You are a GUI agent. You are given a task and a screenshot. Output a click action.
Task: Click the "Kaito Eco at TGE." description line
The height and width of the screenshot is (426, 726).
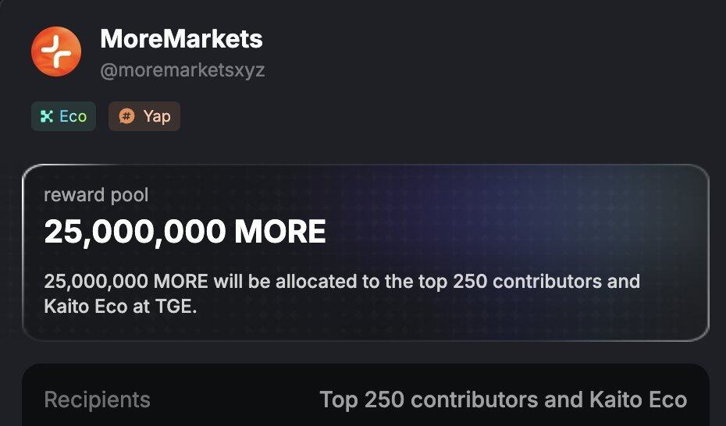point(121,307)
